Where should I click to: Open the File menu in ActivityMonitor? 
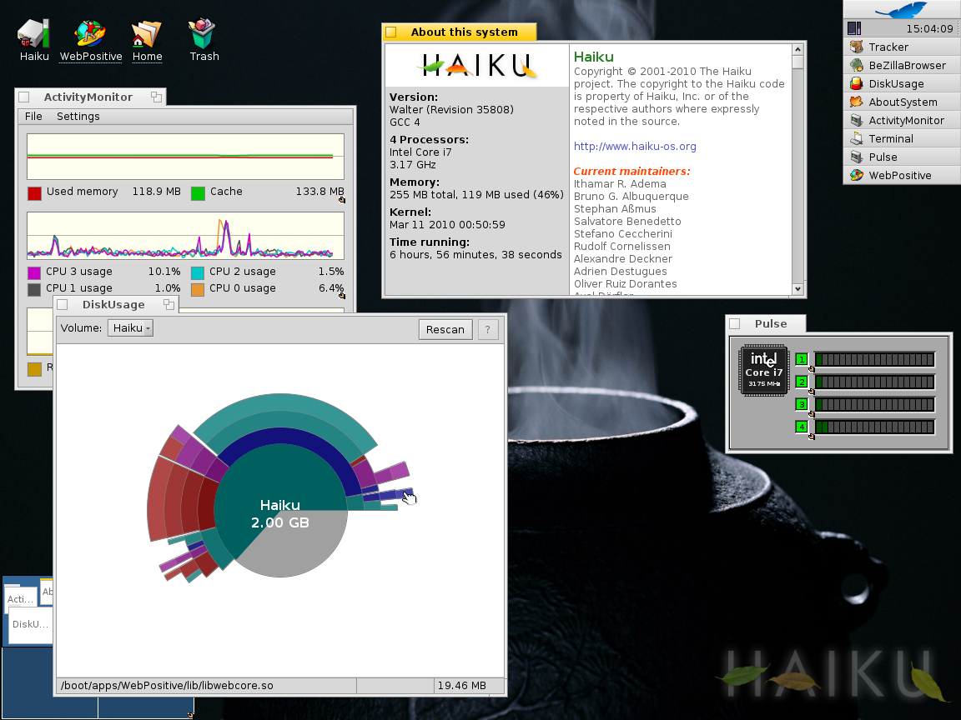(33, 117)
